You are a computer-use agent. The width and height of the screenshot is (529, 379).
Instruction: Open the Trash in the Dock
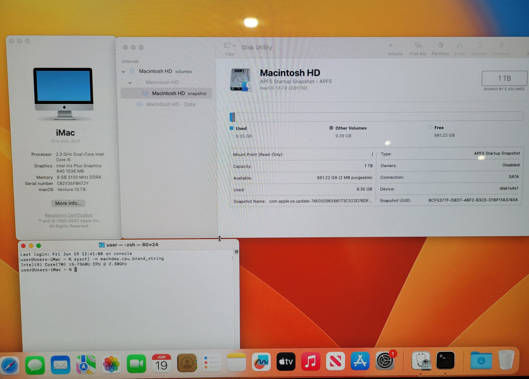506,360
